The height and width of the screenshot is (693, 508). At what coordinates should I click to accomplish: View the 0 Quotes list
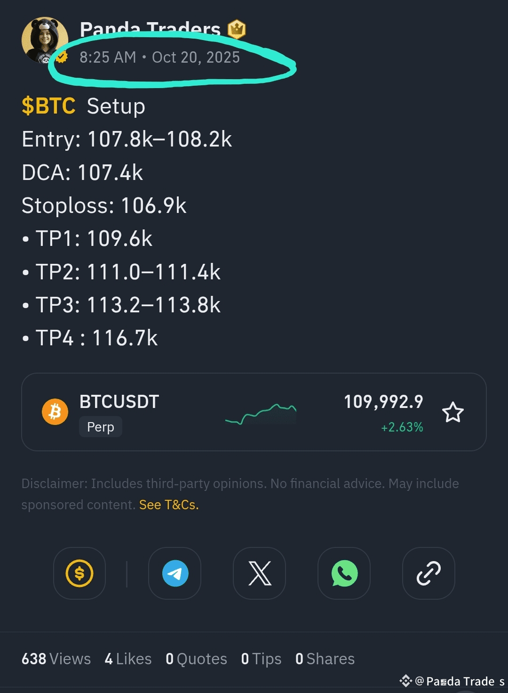click(x=196, y=659)
